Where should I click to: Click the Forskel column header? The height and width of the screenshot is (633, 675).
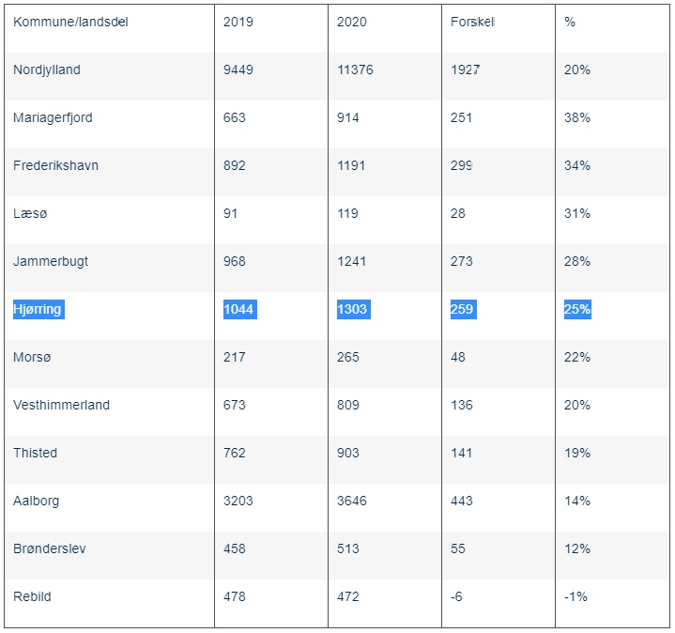[x=472, y=22]
